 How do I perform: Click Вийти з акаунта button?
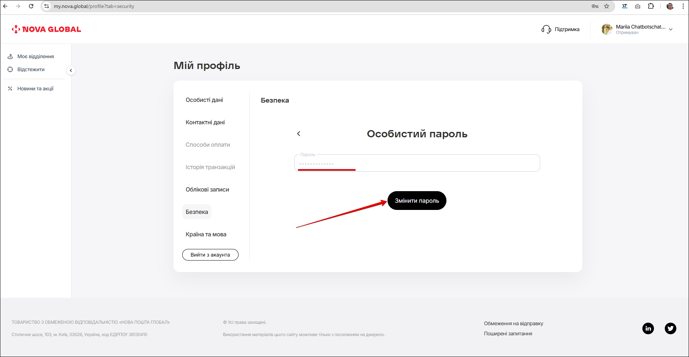210,255
